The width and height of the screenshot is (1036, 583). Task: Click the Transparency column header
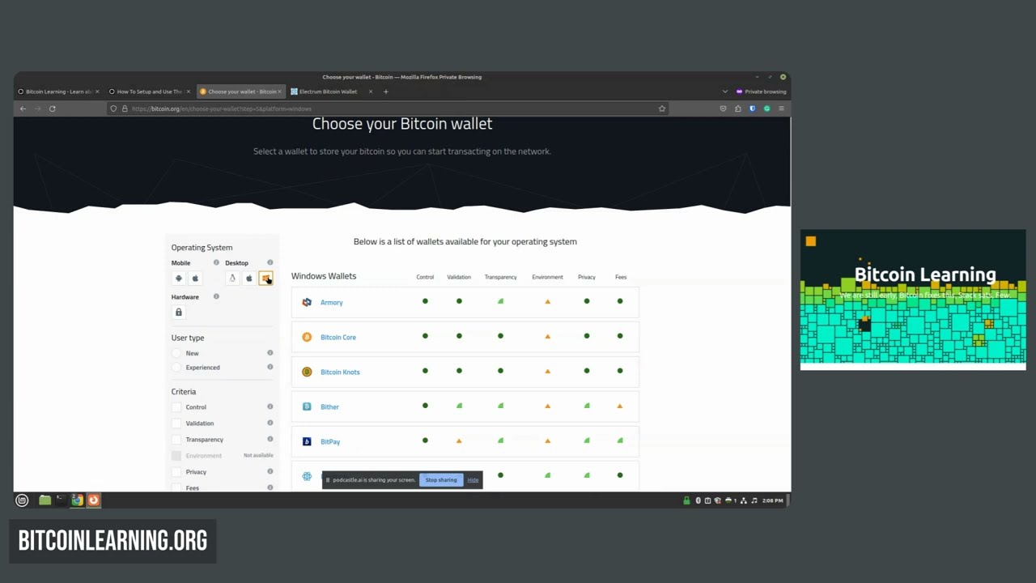pos(500,277)
